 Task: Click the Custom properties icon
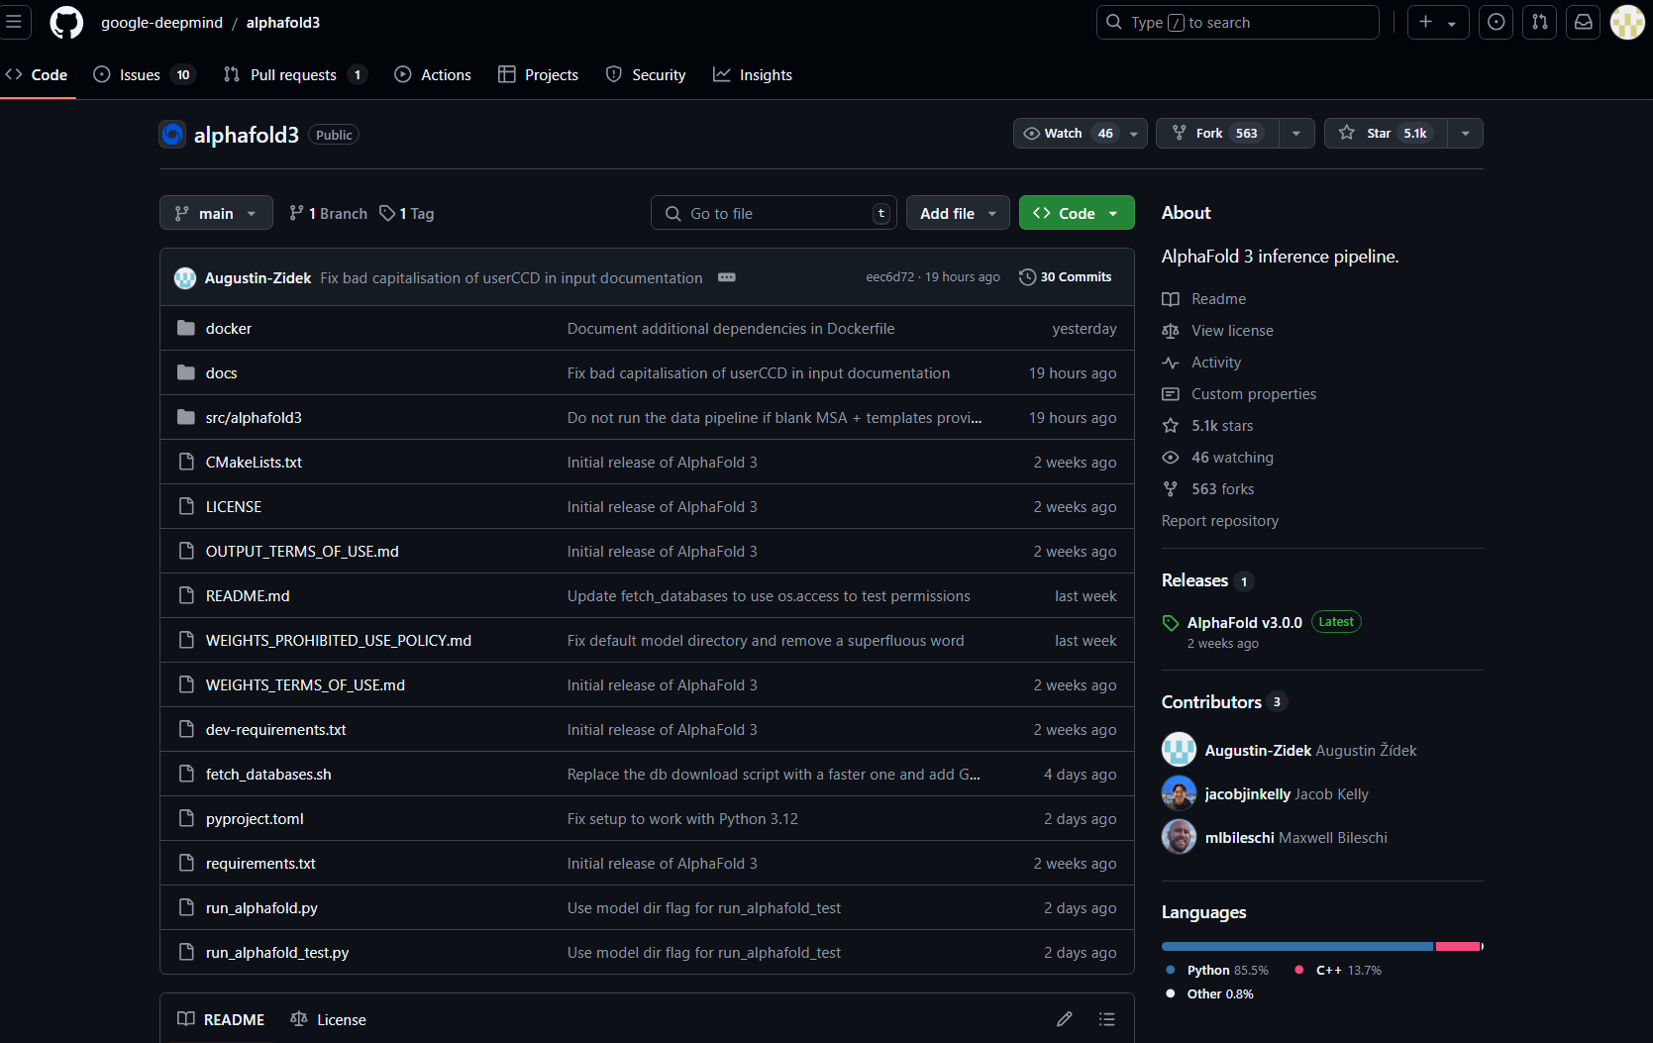[x=1171, y=394]
